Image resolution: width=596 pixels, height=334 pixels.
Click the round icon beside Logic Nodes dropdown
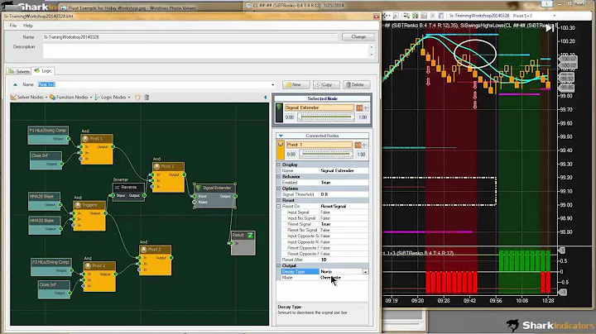coord(137,98)
